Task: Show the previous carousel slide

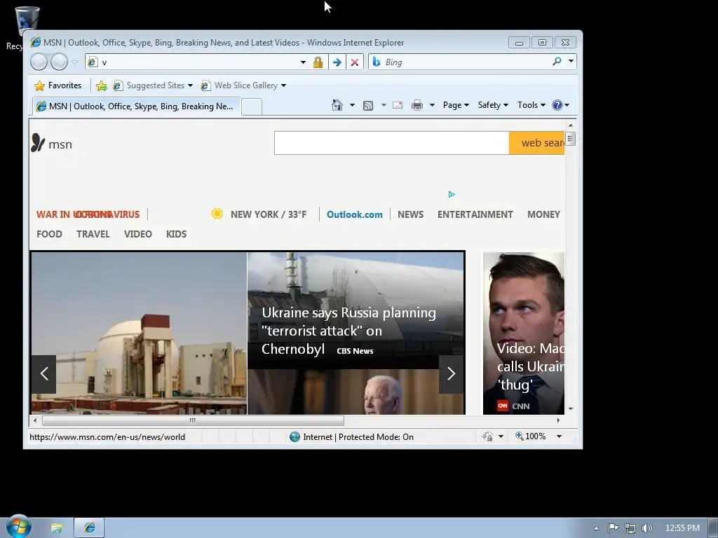Action: (44, 374)
